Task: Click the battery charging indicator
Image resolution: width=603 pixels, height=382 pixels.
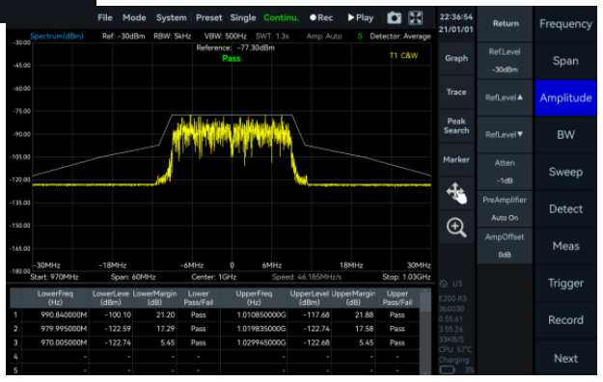Action: pyautogui.click(x=447, y=369)
